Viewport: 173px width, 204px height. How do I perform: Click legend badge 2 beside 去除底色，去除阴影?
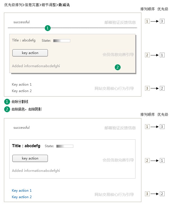(x=7, y=109)
